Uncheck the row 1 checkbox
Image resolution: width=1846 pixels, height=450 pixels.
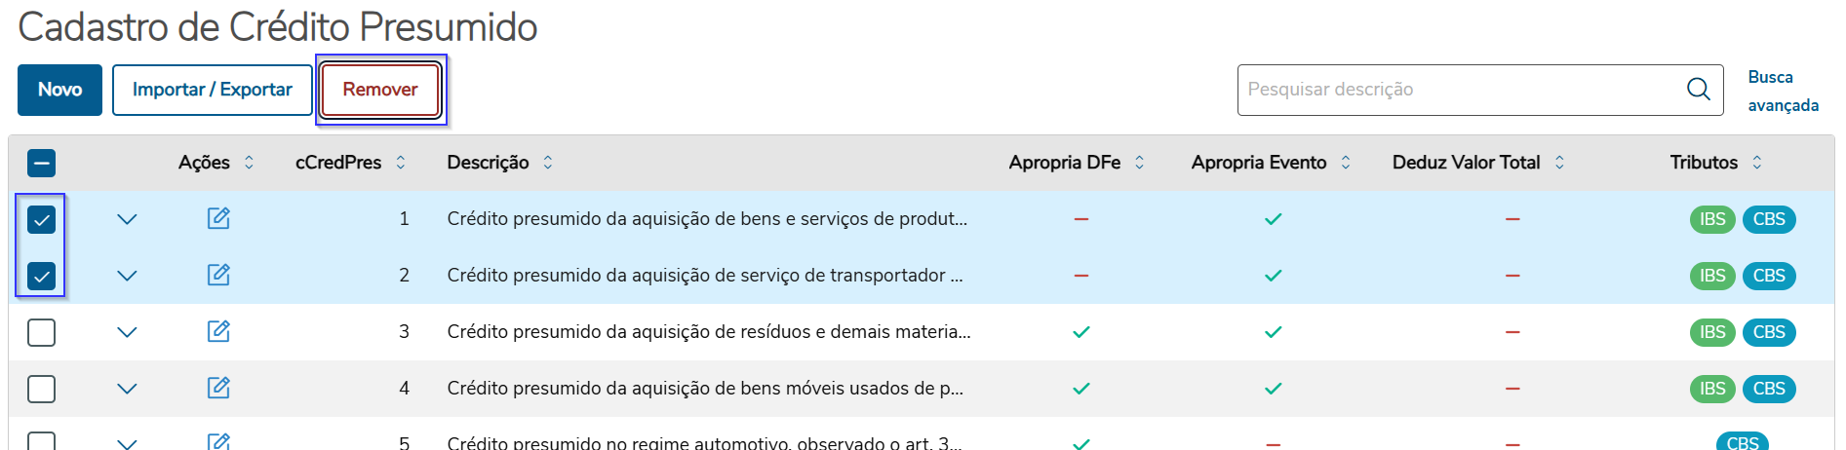[x=41, y=220]
